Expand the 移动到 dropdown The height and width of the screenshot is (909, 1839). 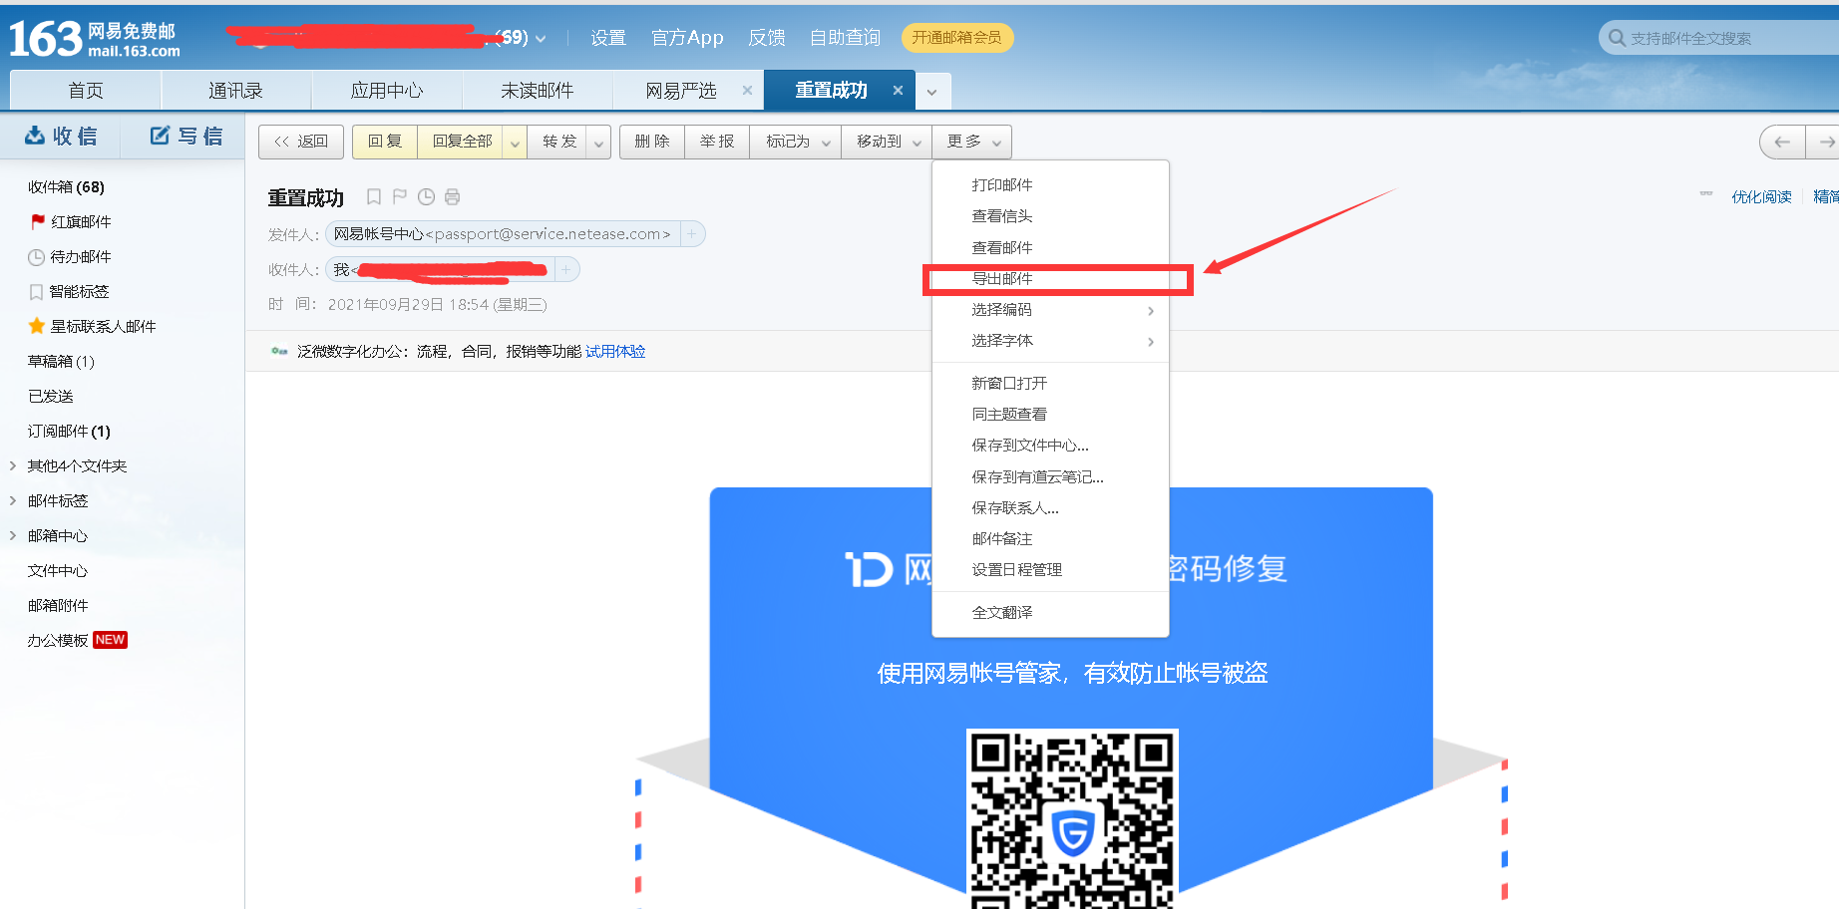click(x=917, y=143)
